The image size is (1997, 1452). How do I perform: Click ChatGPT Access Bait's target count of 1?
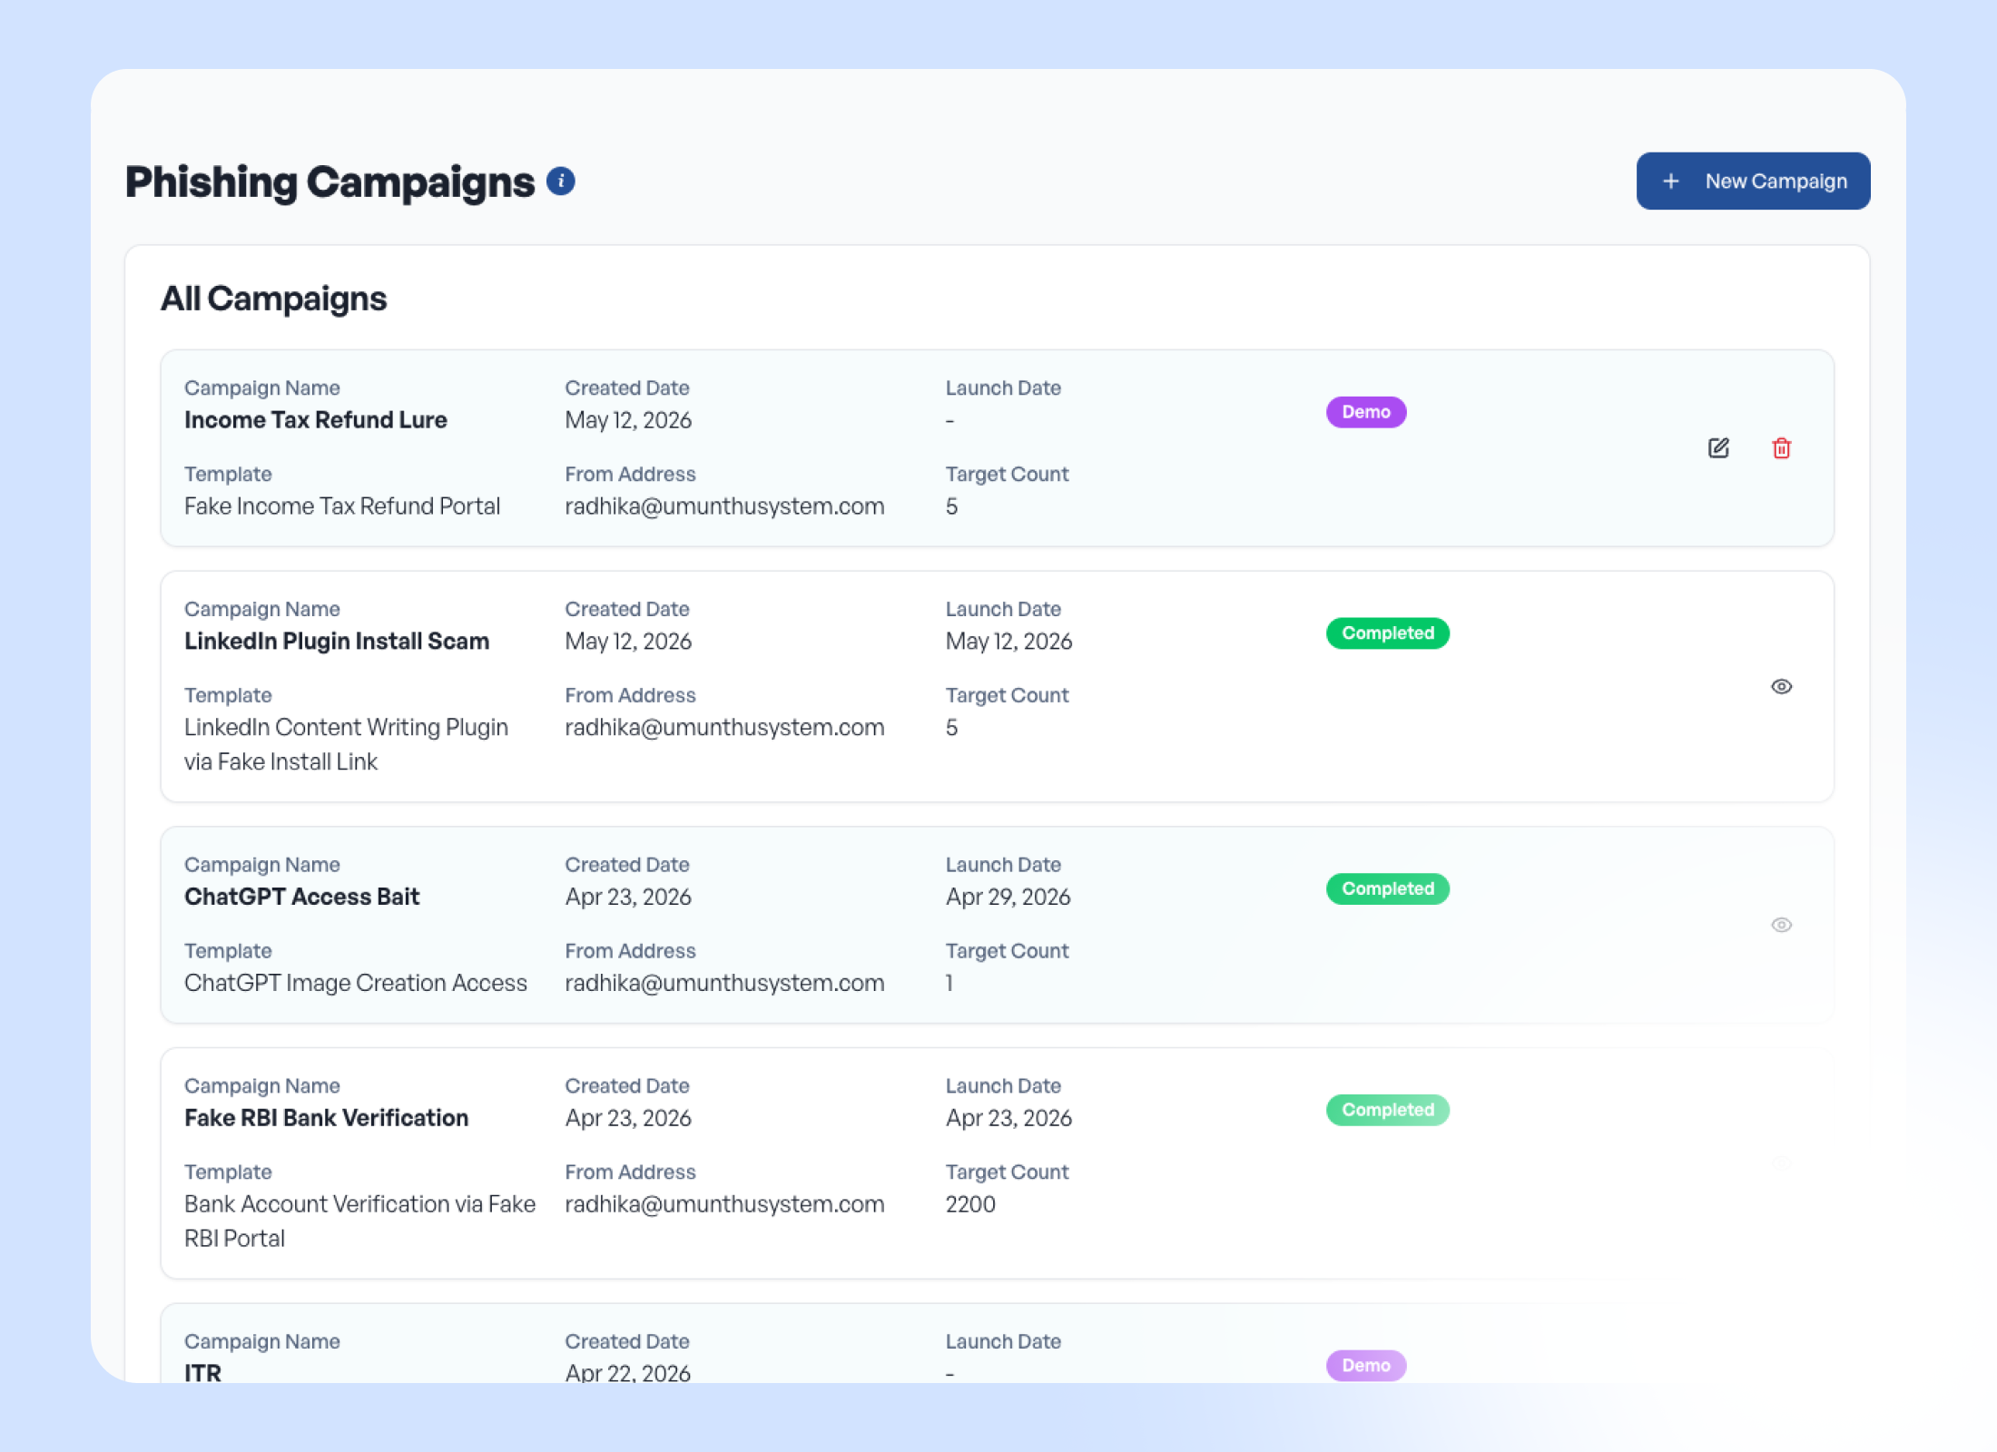949,983
